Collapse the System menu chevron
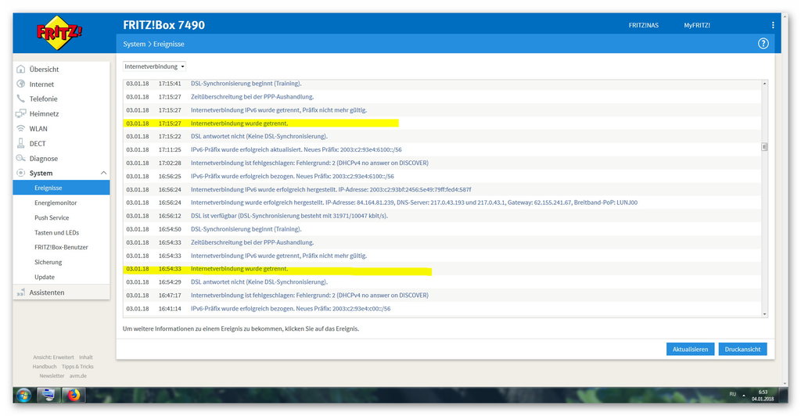801x416 pixels. [x=103, y=173]
